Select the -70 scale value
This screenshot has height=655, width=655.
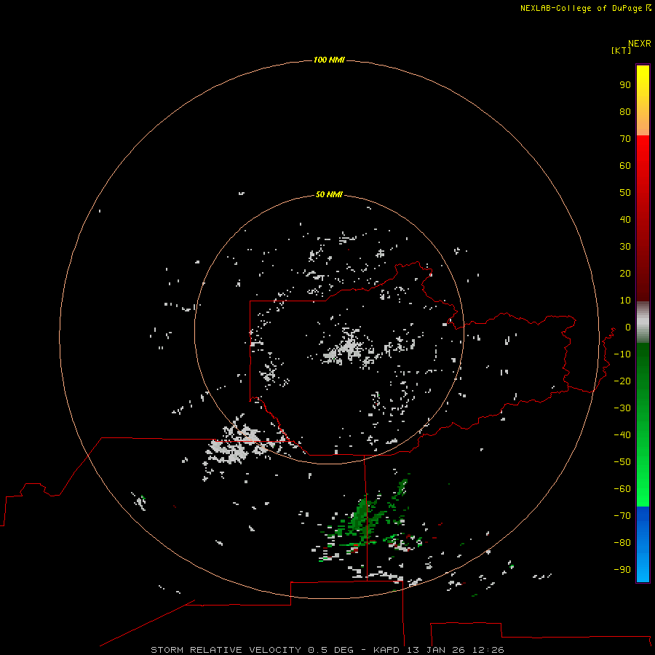pyautogui.click(x=622, y=515)
